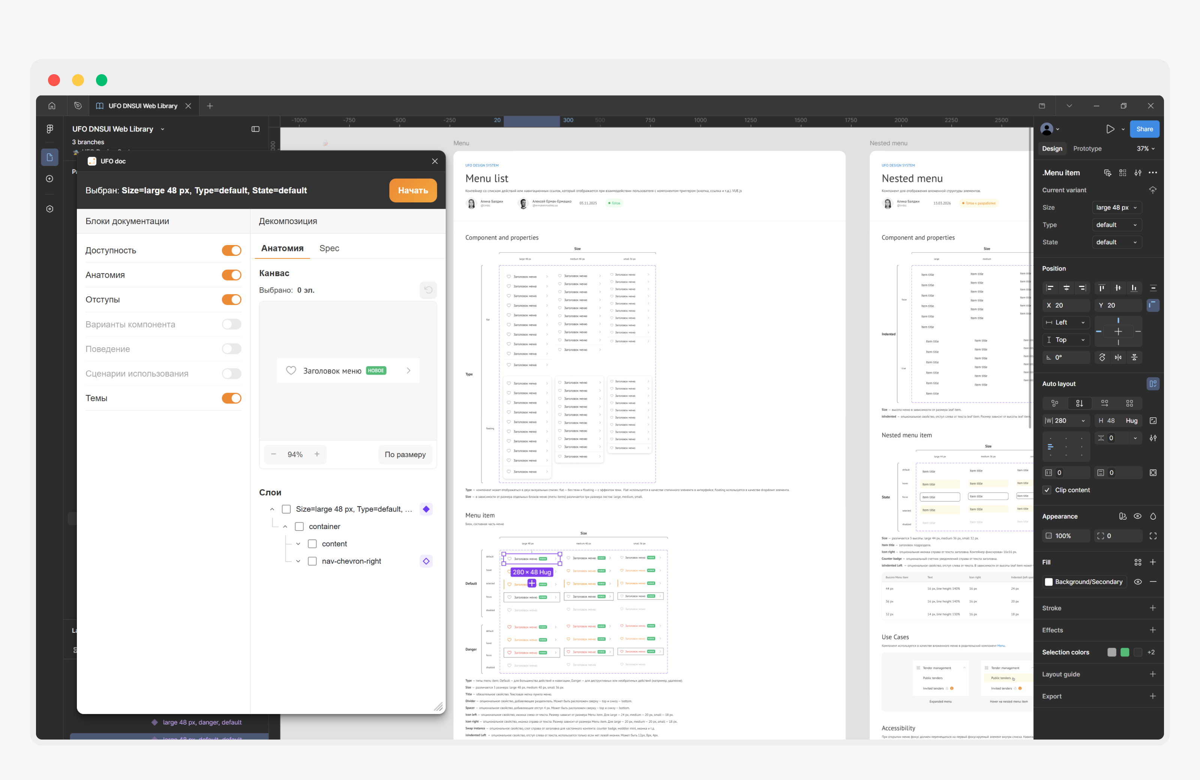Click the +2 selection colors indicator

1150,653
